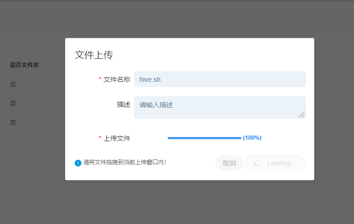Image resolution: width=354 pixels, height=224 pixels.
Task: Click the 上传文件 label
Action: [116, 138]
